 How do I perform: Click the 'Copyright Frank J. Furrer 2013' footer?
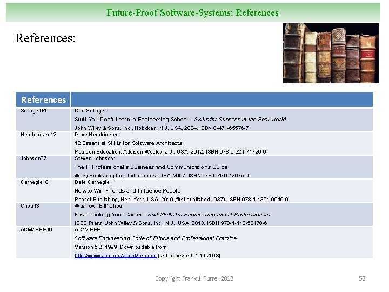(x=194, y=278)
